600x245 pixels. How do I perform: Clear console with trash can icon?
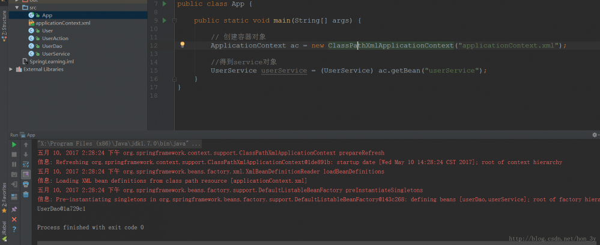[x=26, y=195]
